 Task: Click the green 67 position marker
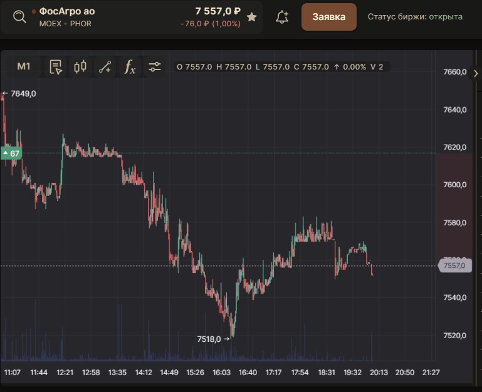11,153
